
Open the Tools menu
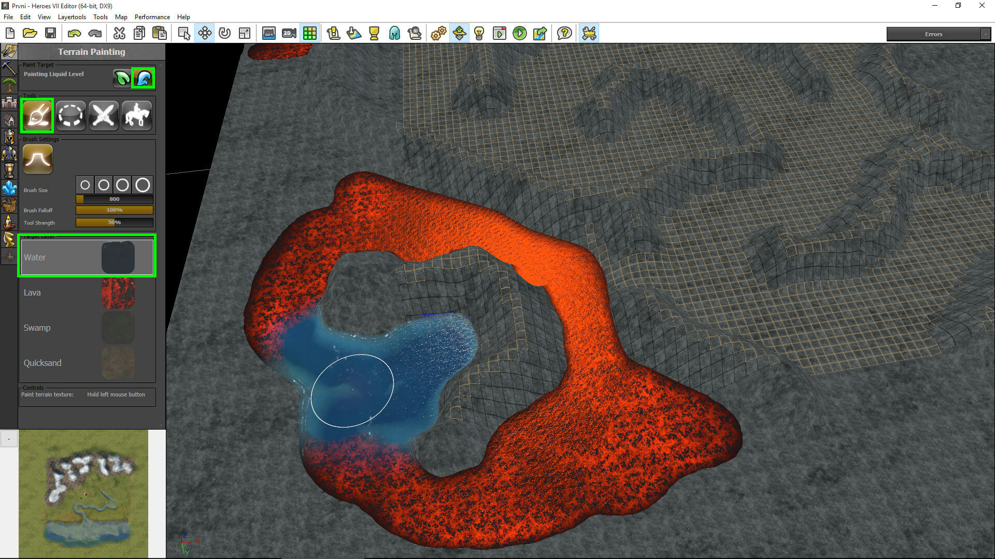coord(101,17)
